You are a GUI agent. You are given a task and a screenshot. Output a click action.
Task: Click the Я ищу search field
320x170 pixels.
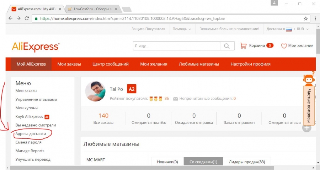pyautogui.click(x=176, y=46)
